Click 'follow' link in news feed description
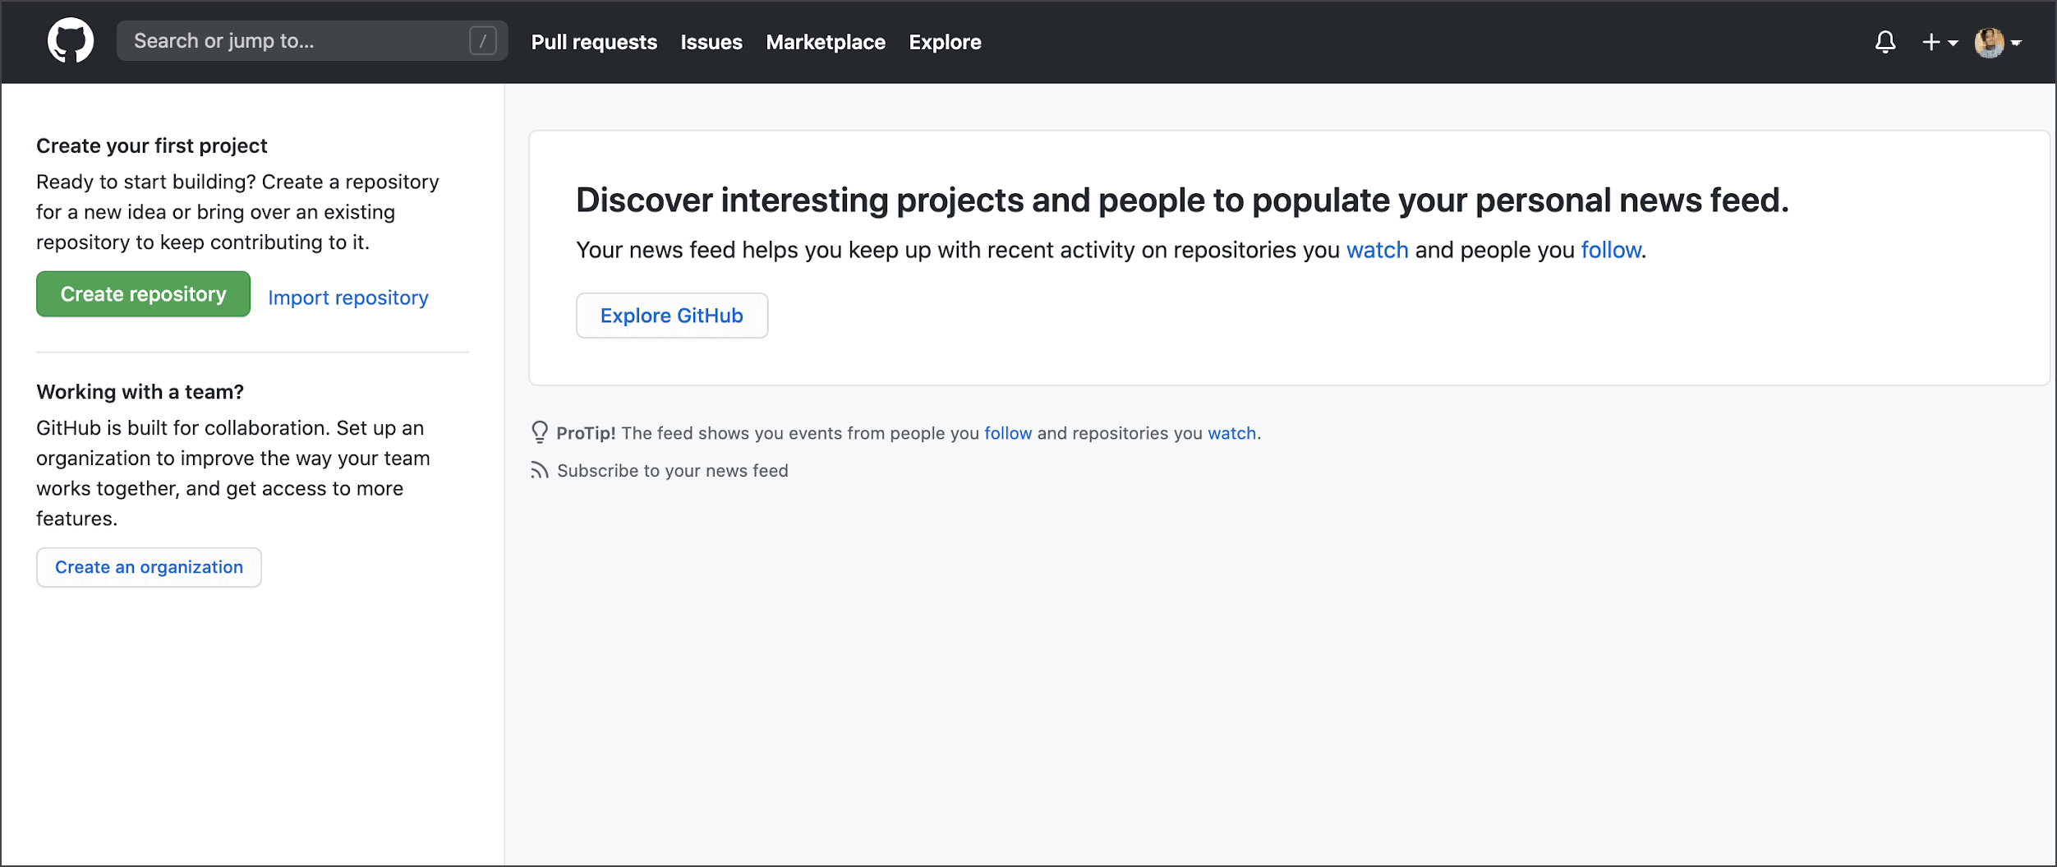Image resolution: width=2057 pixels, height=867 pixels. click(1611, 250)
